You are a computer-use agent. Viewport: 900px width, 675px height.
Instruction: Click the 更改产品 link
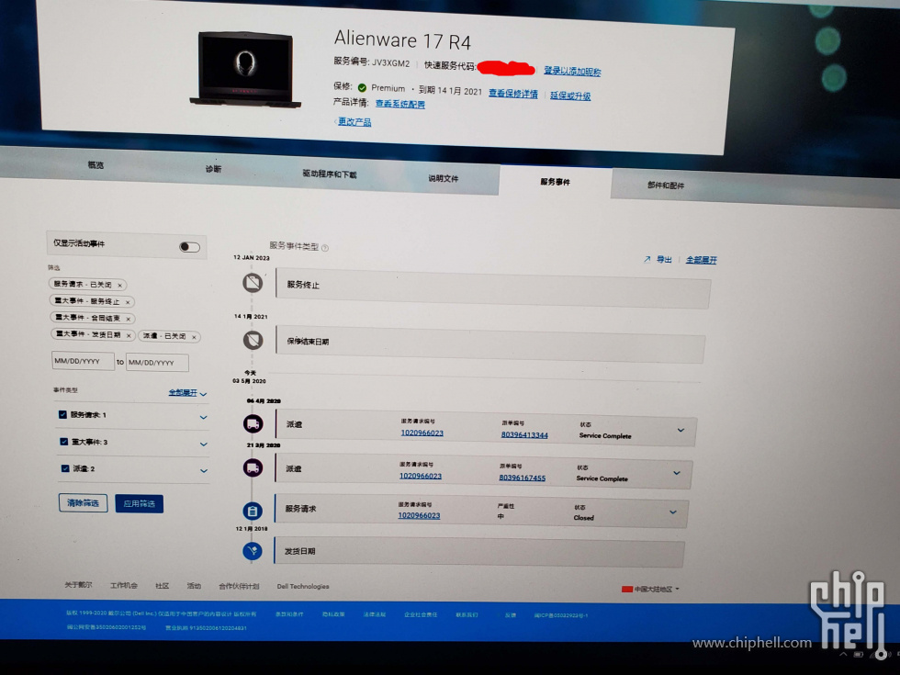354,121
